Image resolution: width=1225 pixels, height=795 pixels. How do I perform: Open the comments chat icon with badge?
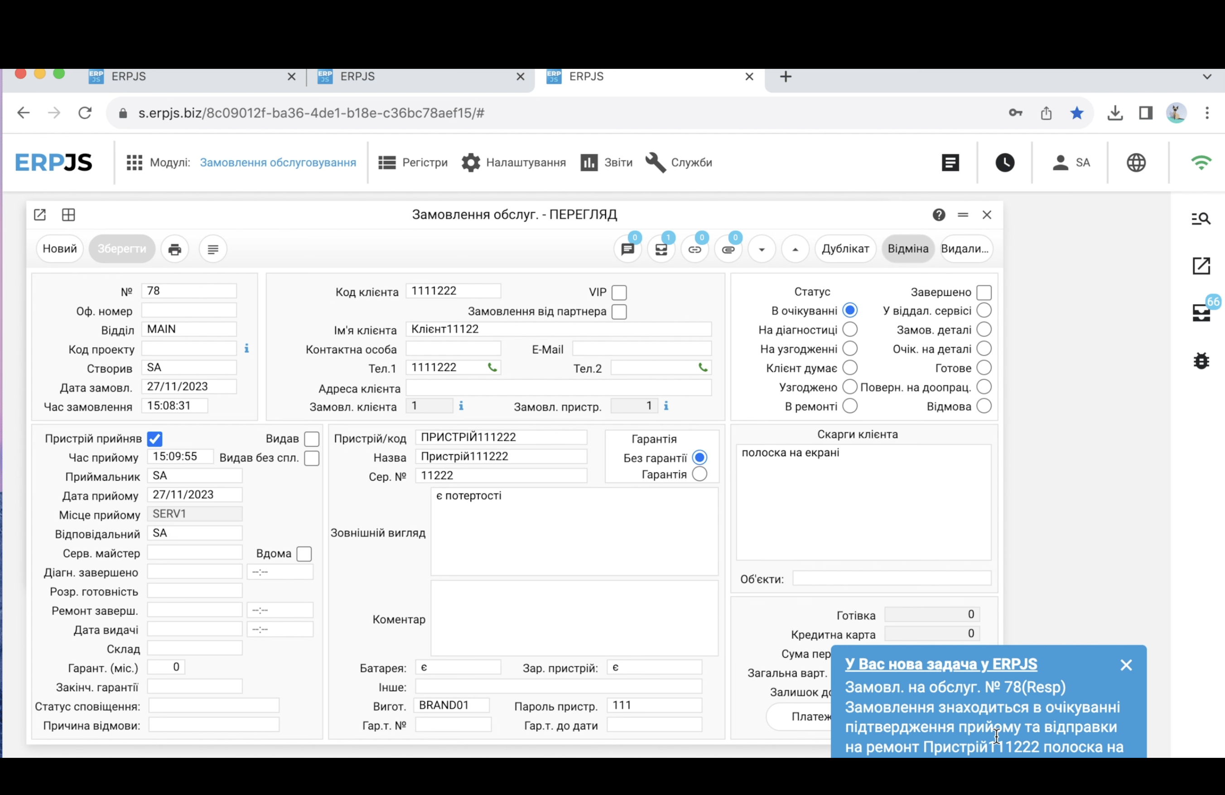(x=627, y=249)
